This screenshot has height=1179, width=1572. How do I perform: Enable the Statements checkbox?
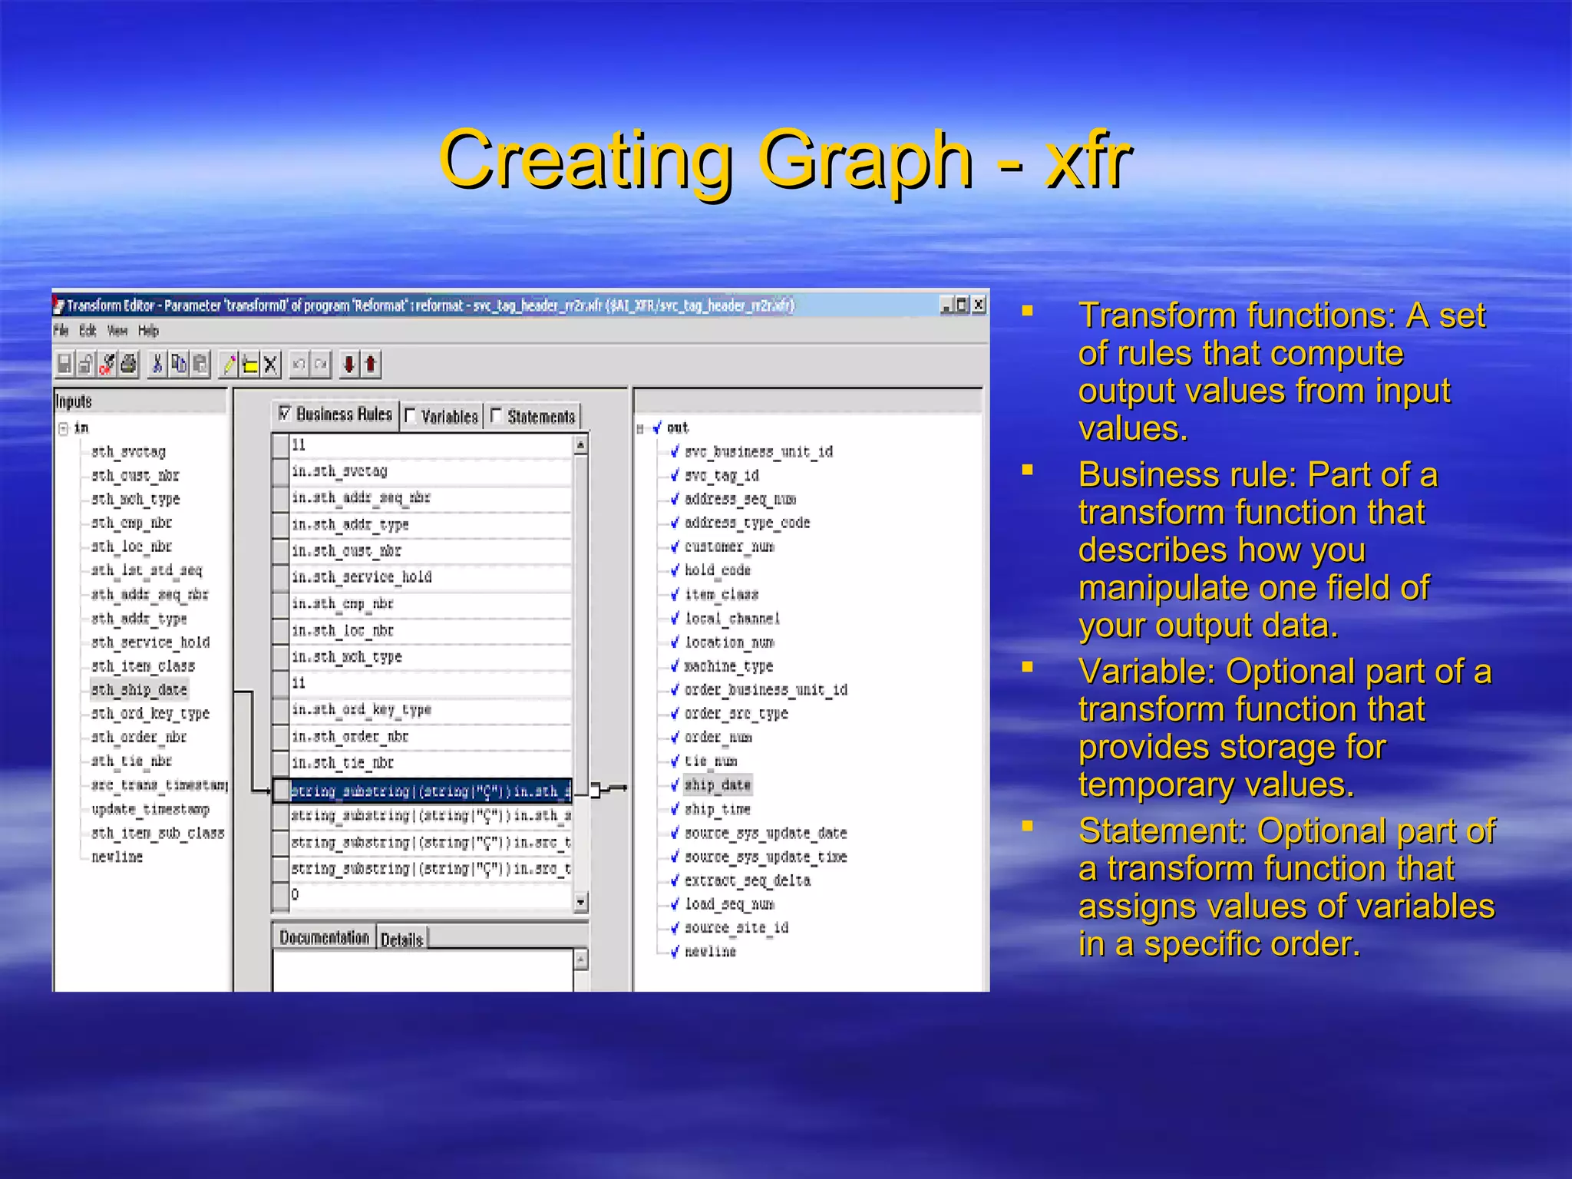tap(496, 416)
